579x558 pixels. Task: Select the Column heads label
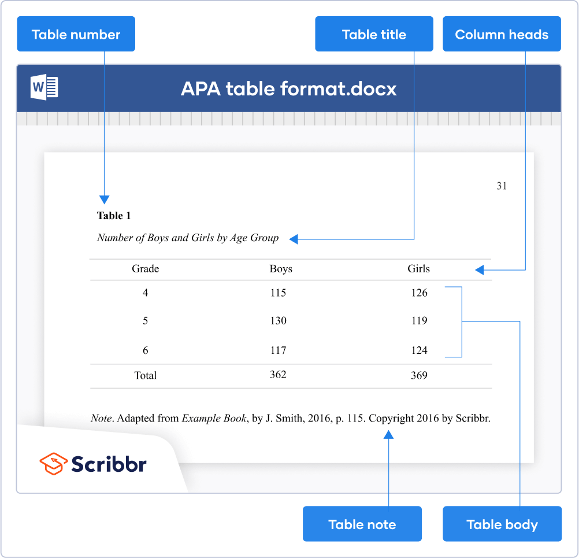click(x=502, y=34)
